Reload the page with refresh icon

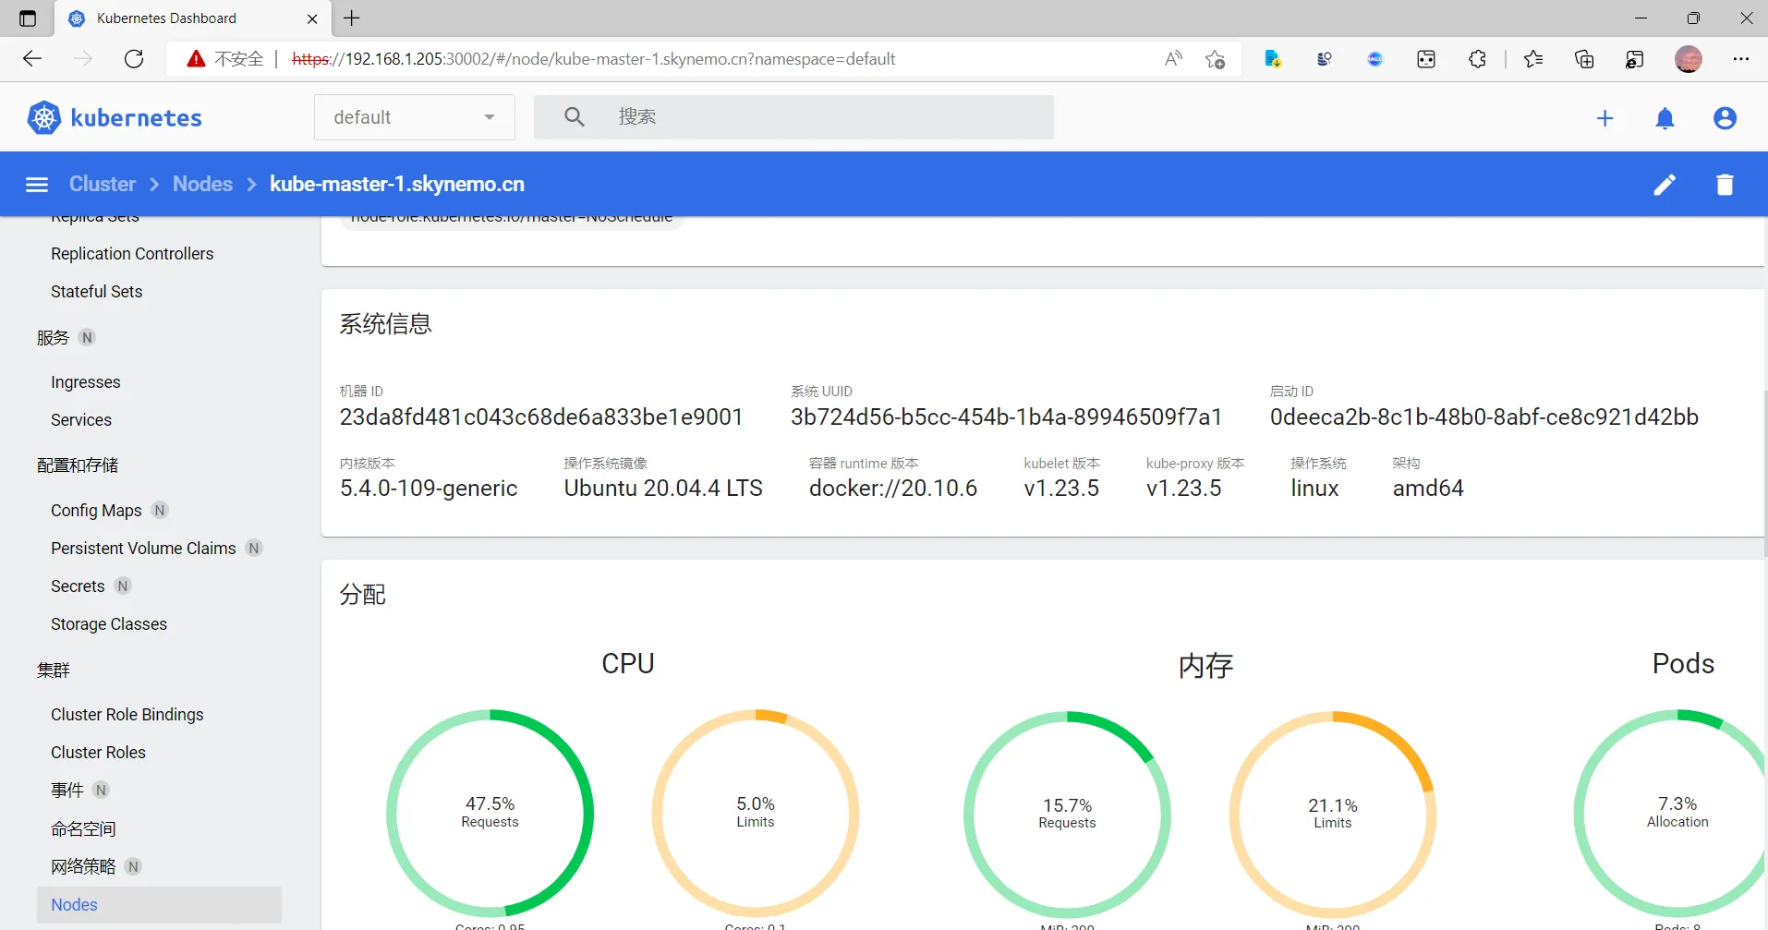tap(134, 59)
